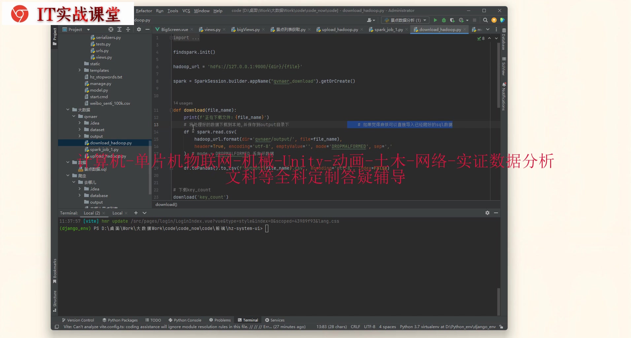Screen dimensions: 631x338
Task: Close the download_hadoop.py tab
Action: (465, 29)
